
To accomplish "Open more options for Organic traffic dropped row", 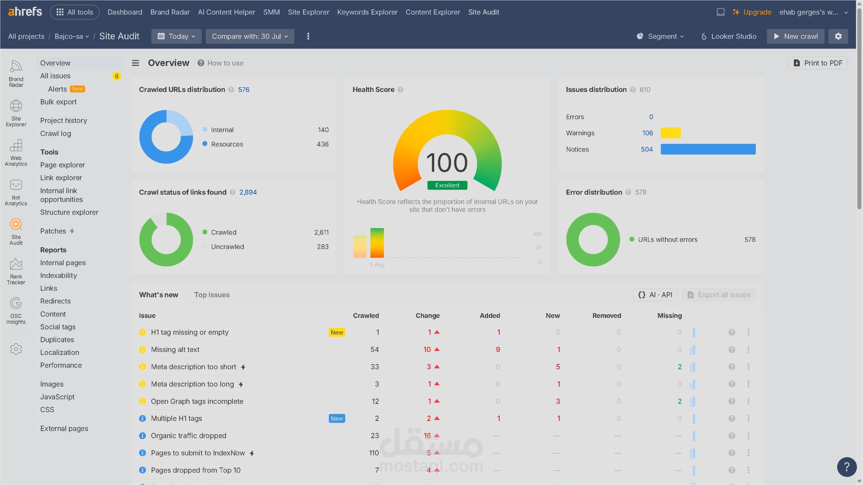I will 748,436.
